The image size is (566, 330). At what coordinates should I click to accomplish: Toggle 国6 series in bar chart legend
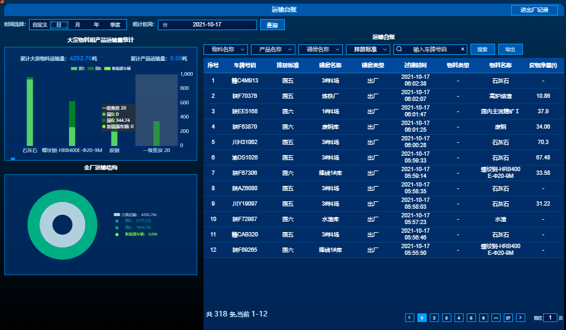pyautogui.click(x=91, y=68)
